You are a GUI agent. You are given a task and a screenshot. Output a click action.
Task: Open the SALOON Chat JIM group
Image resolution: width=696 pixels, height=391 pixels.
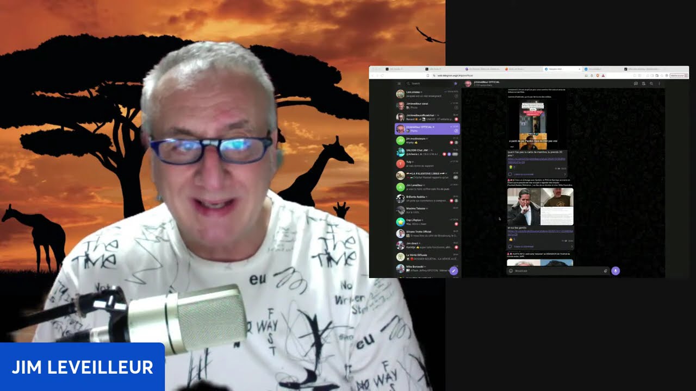(x=427, y=152)
